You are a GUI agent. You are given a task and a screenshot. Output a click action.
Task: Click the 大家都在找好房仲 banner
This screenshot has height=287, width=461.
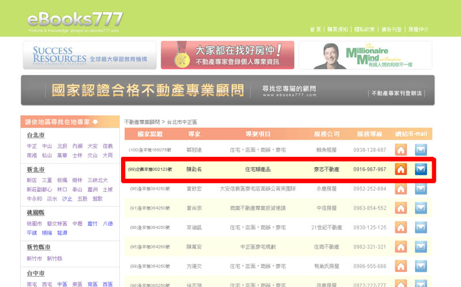click(x=228, y=55)
